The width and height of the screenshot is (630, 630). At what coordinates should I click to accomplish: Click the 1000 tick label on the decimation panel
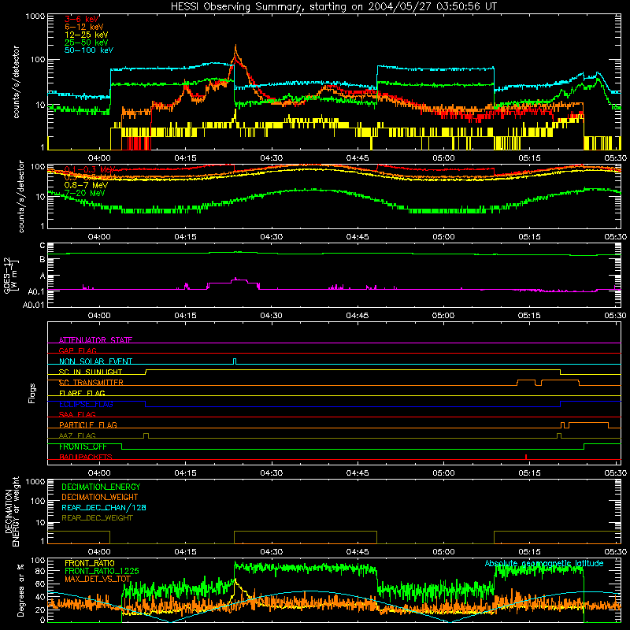pos(35,482)
